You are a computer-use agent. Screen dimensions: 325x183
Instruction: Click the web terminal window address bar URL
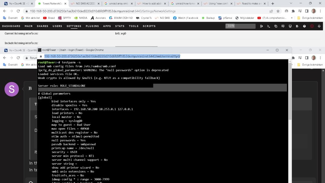pyautogui.click(x=112, y=56)
